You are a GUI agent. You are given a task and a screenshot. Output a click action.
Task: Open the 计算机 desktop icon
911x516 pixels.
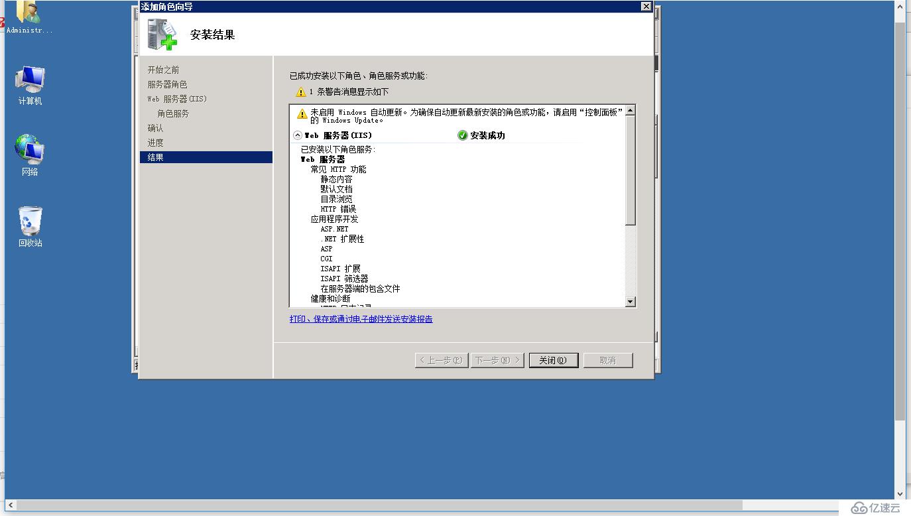[30, 86]
